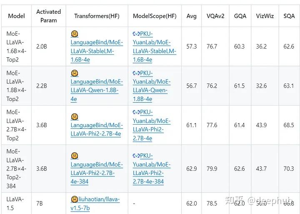Click Hugging Face emoji in Qwen row

click(75, 73)
